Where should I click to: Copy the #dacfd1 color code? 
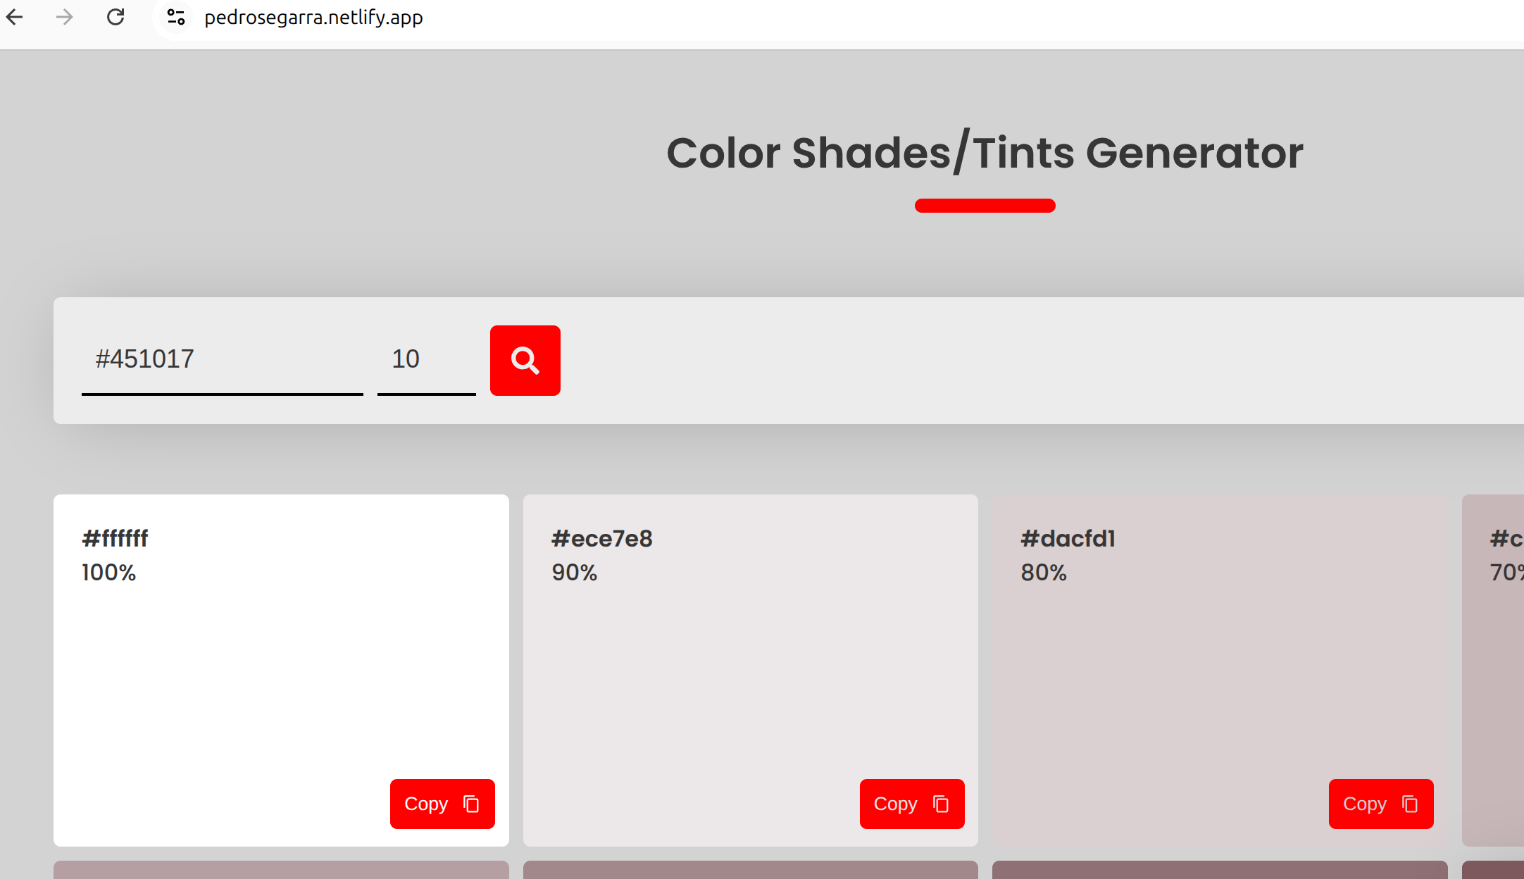[x=1365, y=804]
